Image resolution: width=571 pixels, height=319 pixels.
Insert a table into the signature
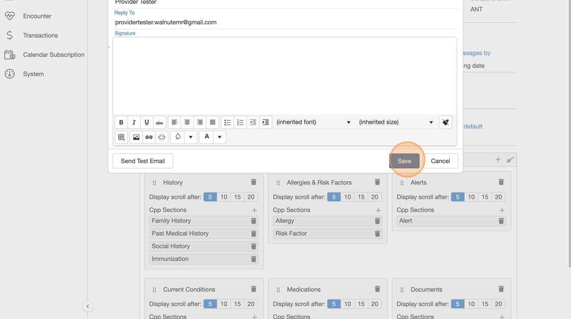click(x=121, y=137)
